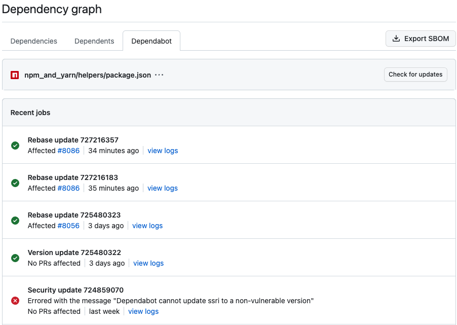Click the Export SBOM button
457x325 pixels.
(x=421, y=39)
